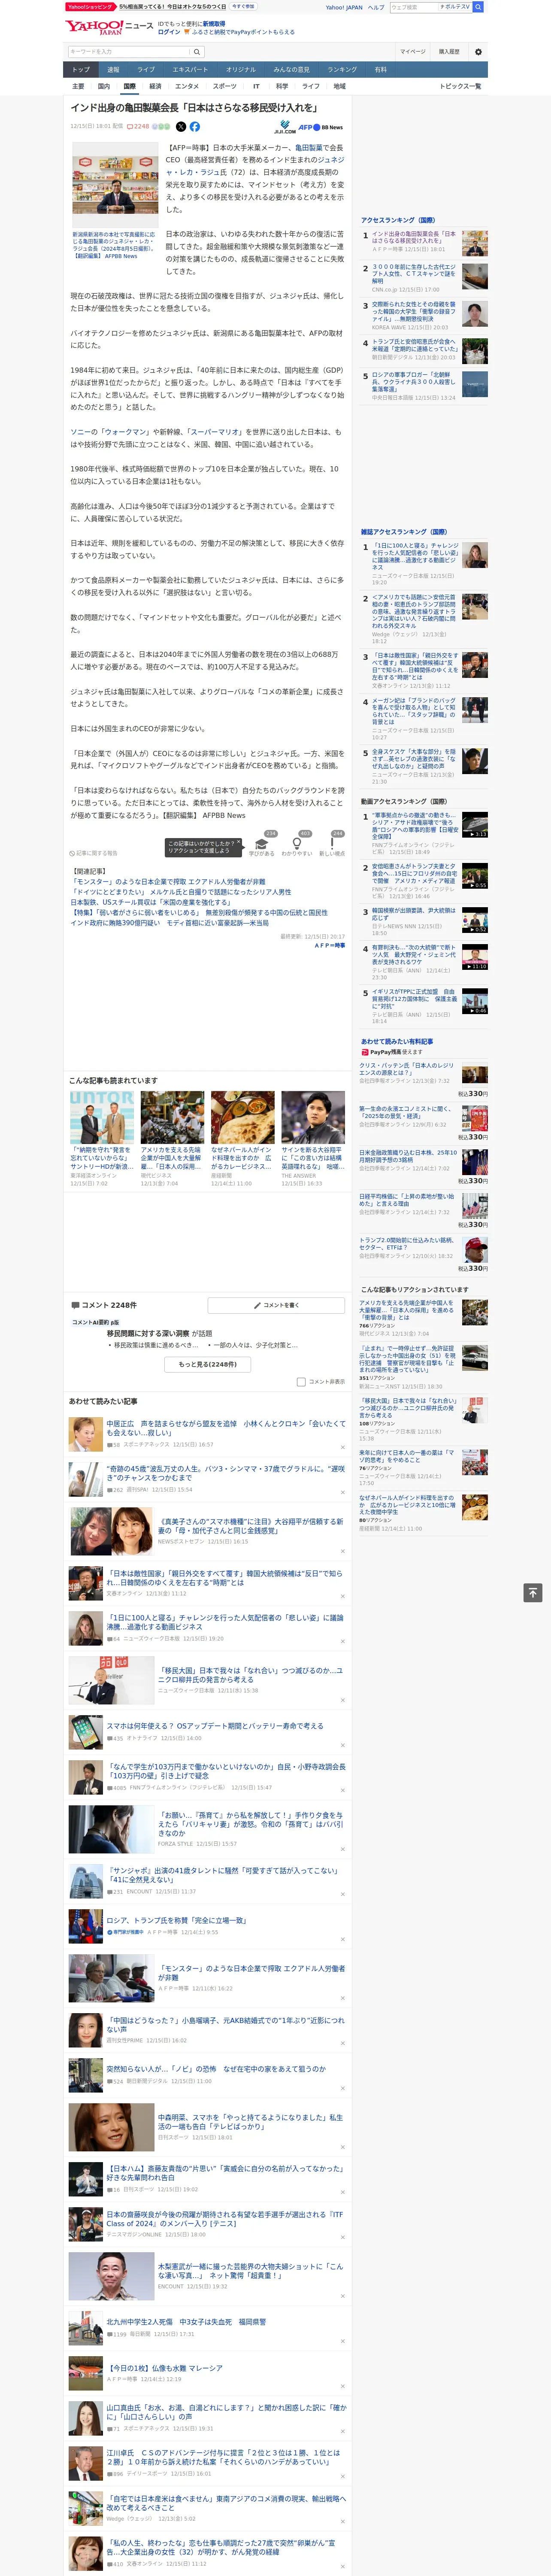The image size is (551, 2576).
Task: Click the 購入履歴 link
Action: pyautogui.click(x=449, y=51)
